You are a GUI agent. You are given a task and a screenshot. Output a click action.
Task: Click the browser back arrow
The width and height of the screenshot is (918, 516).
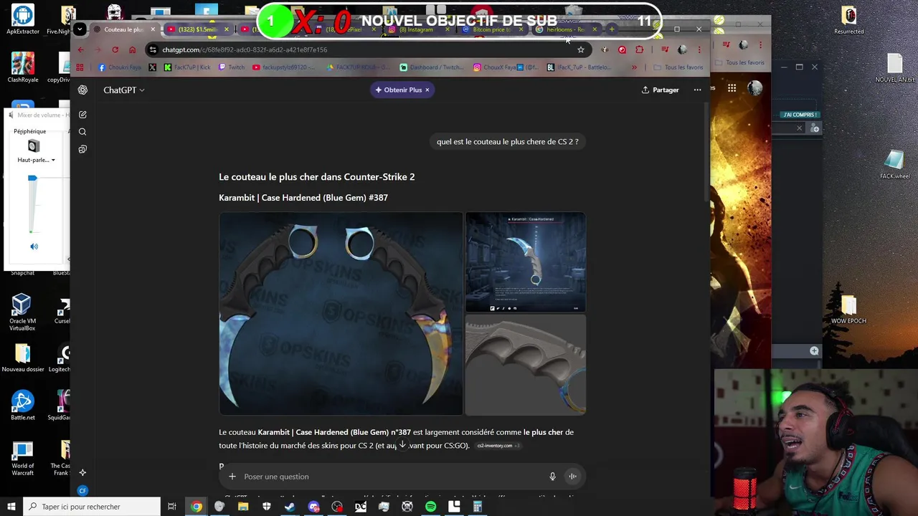pos(80,49)
